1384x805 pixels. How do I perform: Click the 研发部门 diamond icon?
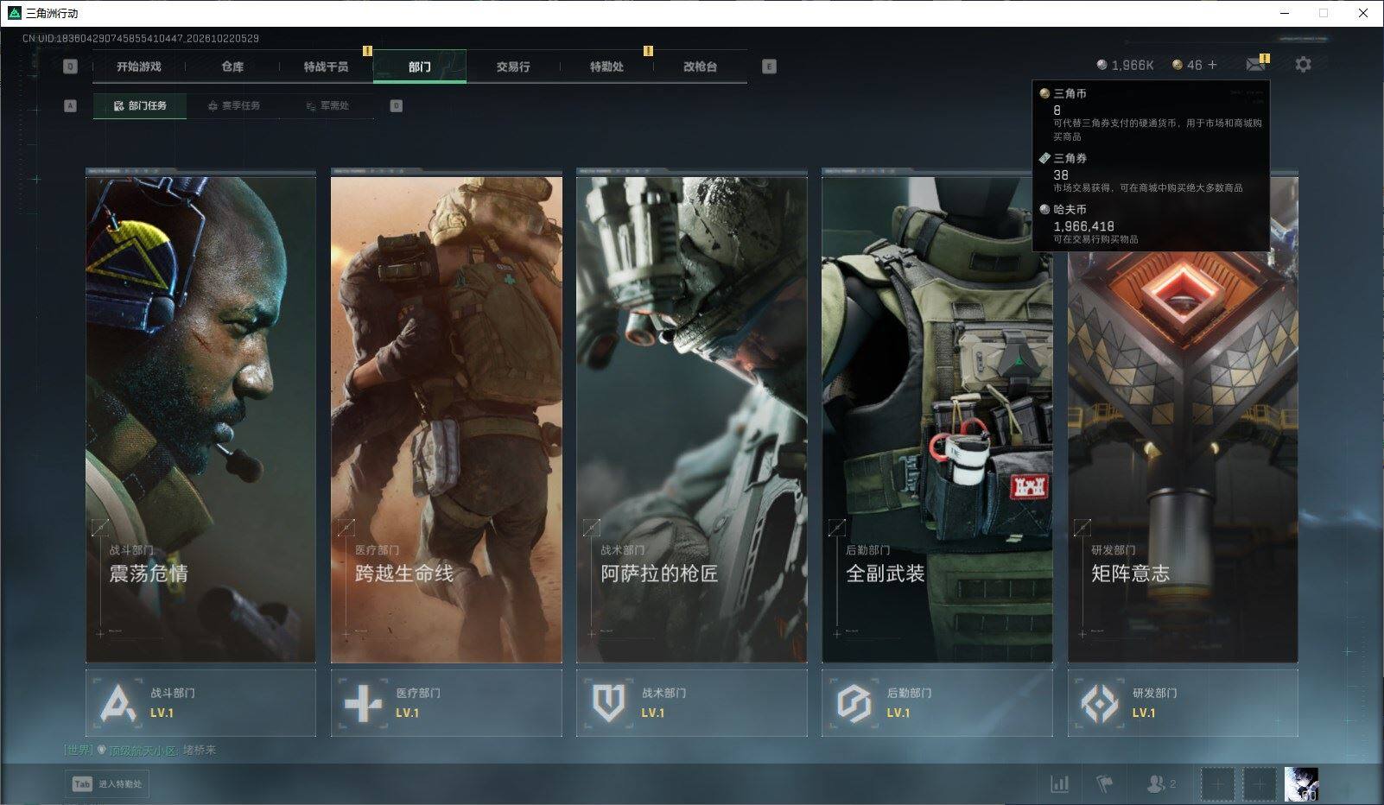coord(1100,703)
